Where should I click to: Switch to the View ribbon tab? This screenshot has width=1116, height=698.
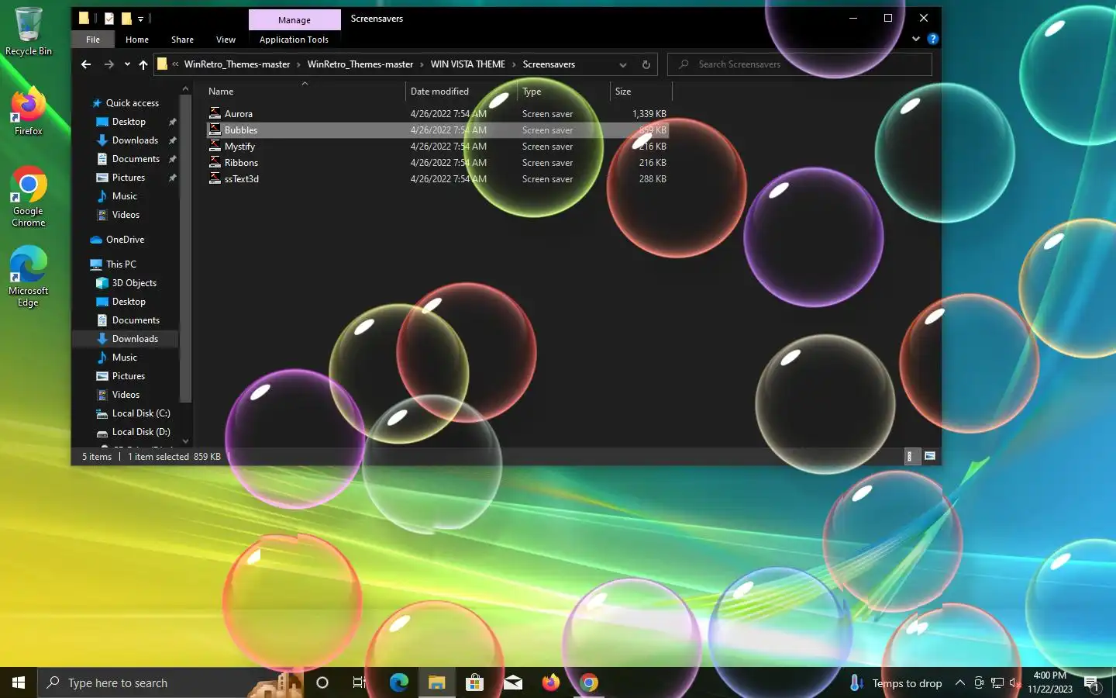pos(226,40)
